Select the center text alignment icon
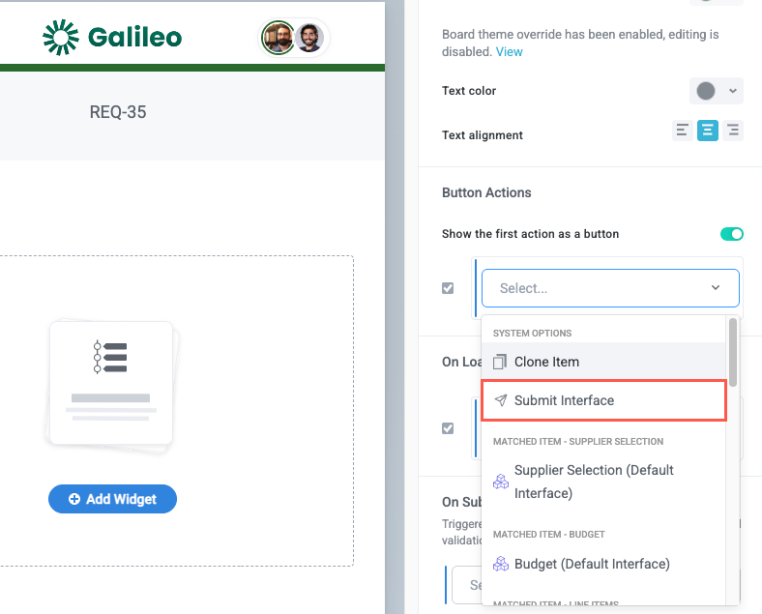Screen dimensions: 762x614 coord(708,131)
